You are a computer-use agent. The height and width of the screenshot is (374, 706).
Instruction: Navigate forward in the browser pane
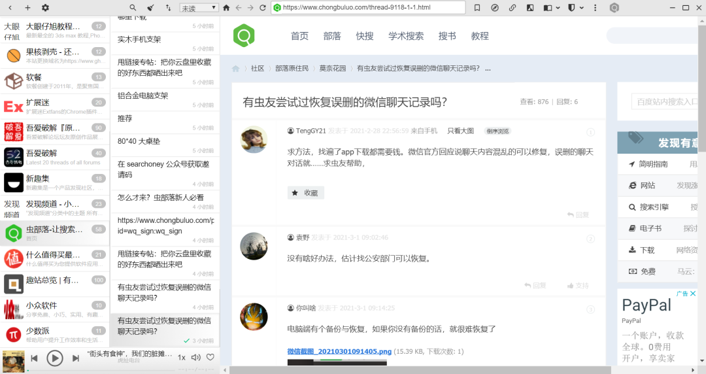[x=250, y=8]
